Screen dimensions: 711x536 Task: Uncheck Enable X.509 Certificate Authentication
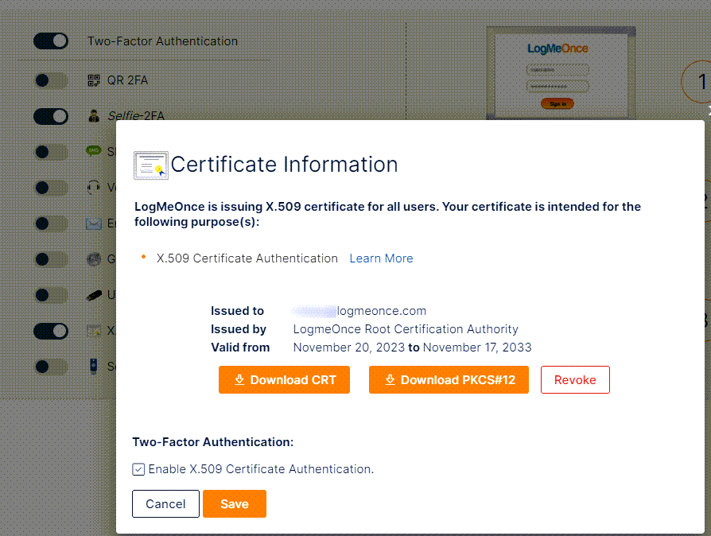point(138,469)
